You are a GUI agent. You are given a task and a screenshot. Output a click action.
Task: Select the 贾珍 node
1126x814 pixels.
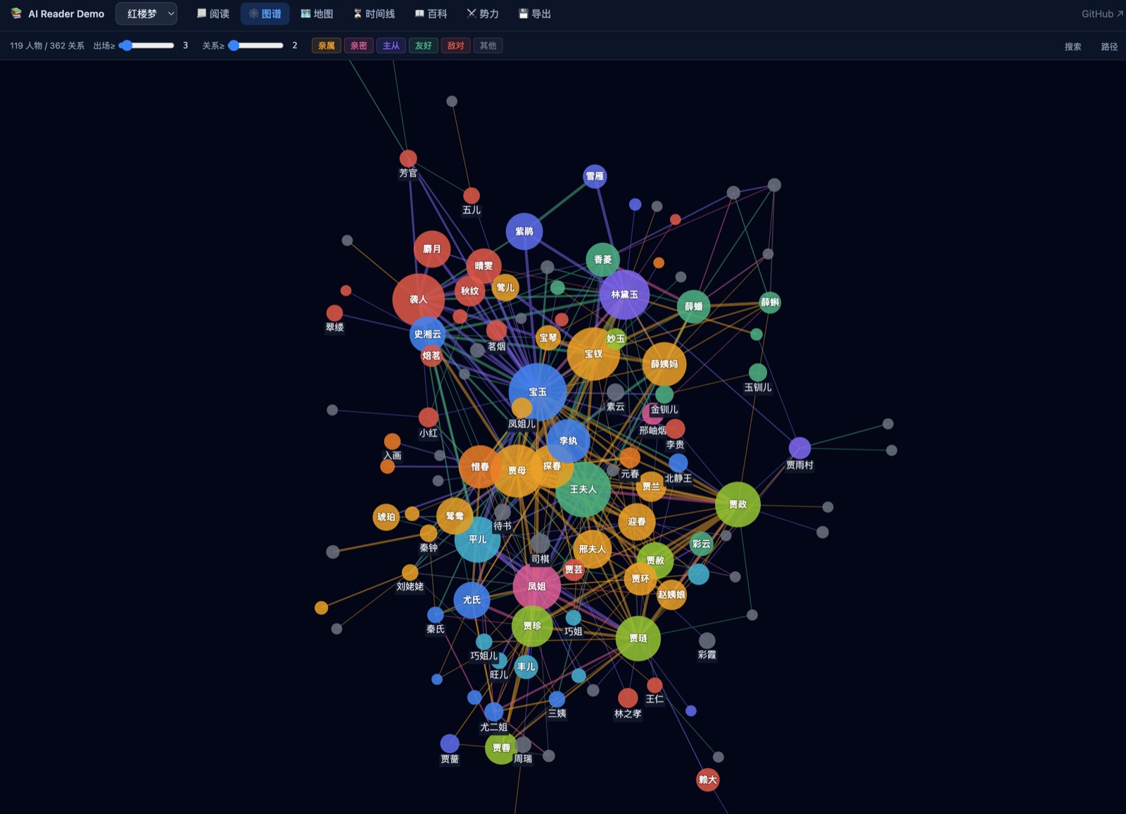(x=532, y=625)
